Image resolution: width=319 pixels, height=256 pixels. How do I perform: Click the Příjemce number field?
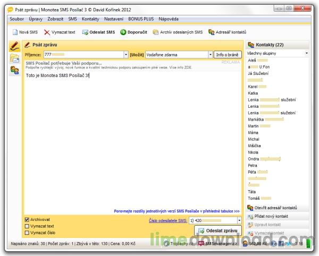tap(83, 55)
